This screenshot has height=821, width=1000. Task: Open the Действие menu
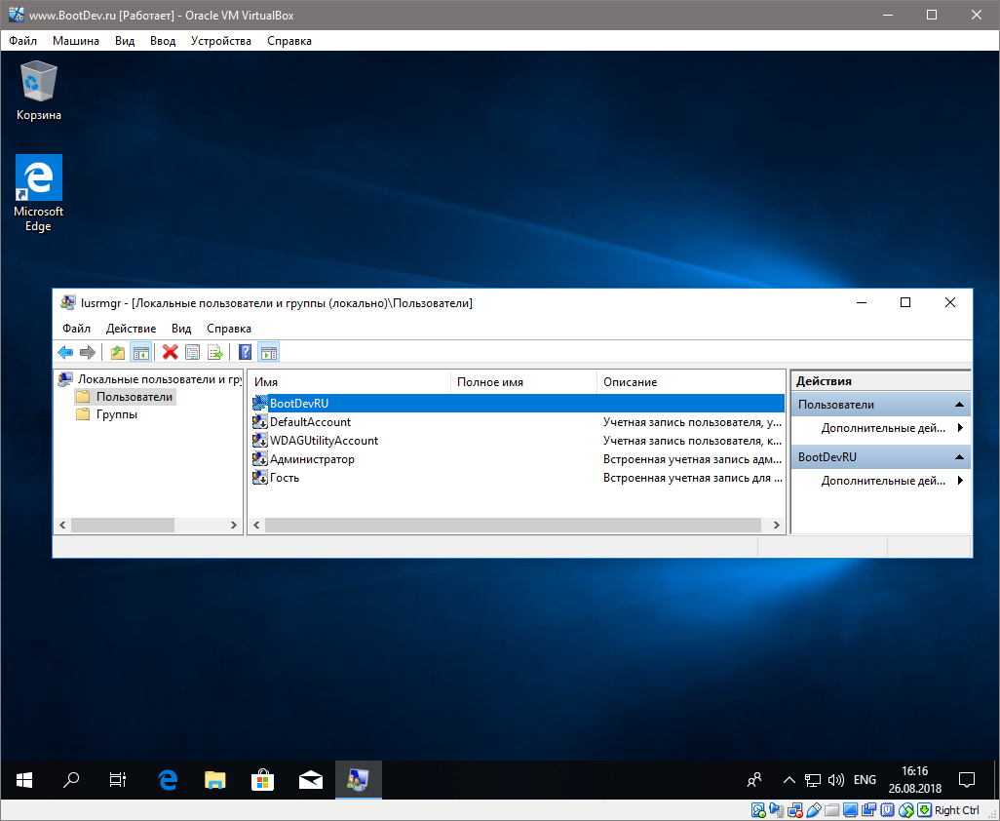click(x=131, y=329)
